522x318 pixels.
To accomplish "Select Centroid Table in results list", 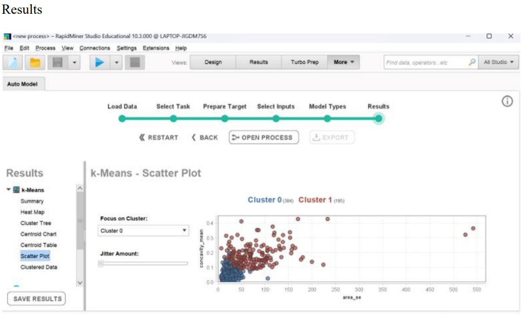I will [38, 245].
